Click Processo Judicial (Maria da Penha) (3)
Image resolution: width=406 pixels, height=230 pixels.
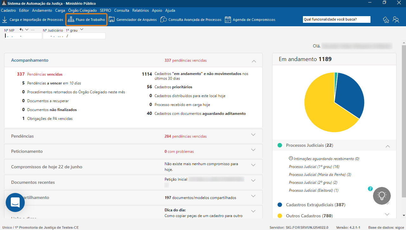click(320, 175)
